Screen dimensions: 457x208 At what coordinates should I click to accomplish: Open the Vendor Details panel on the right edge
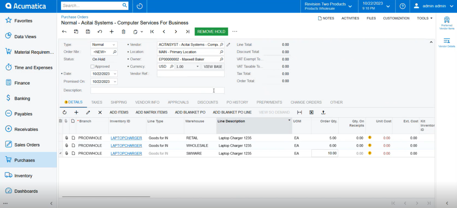coord(447,42)
